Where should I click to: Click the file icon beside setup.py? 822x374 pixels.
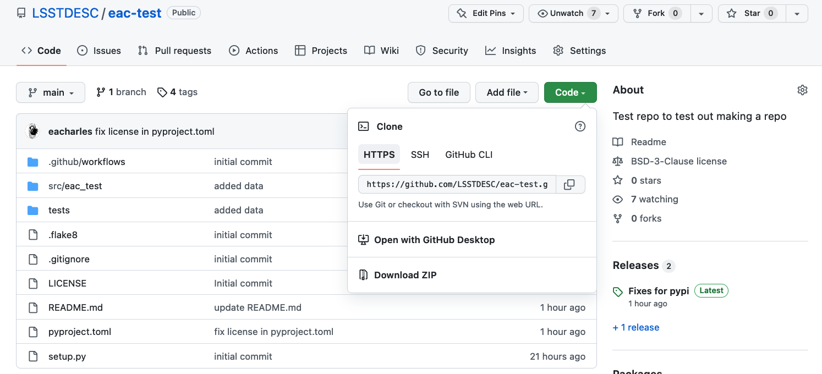pyautogui.click(x=33, y=356)
